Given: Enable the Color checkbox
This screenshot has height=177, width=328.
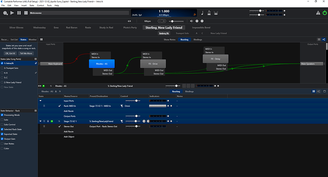Looking at the screenshot, I should (2, 149).
